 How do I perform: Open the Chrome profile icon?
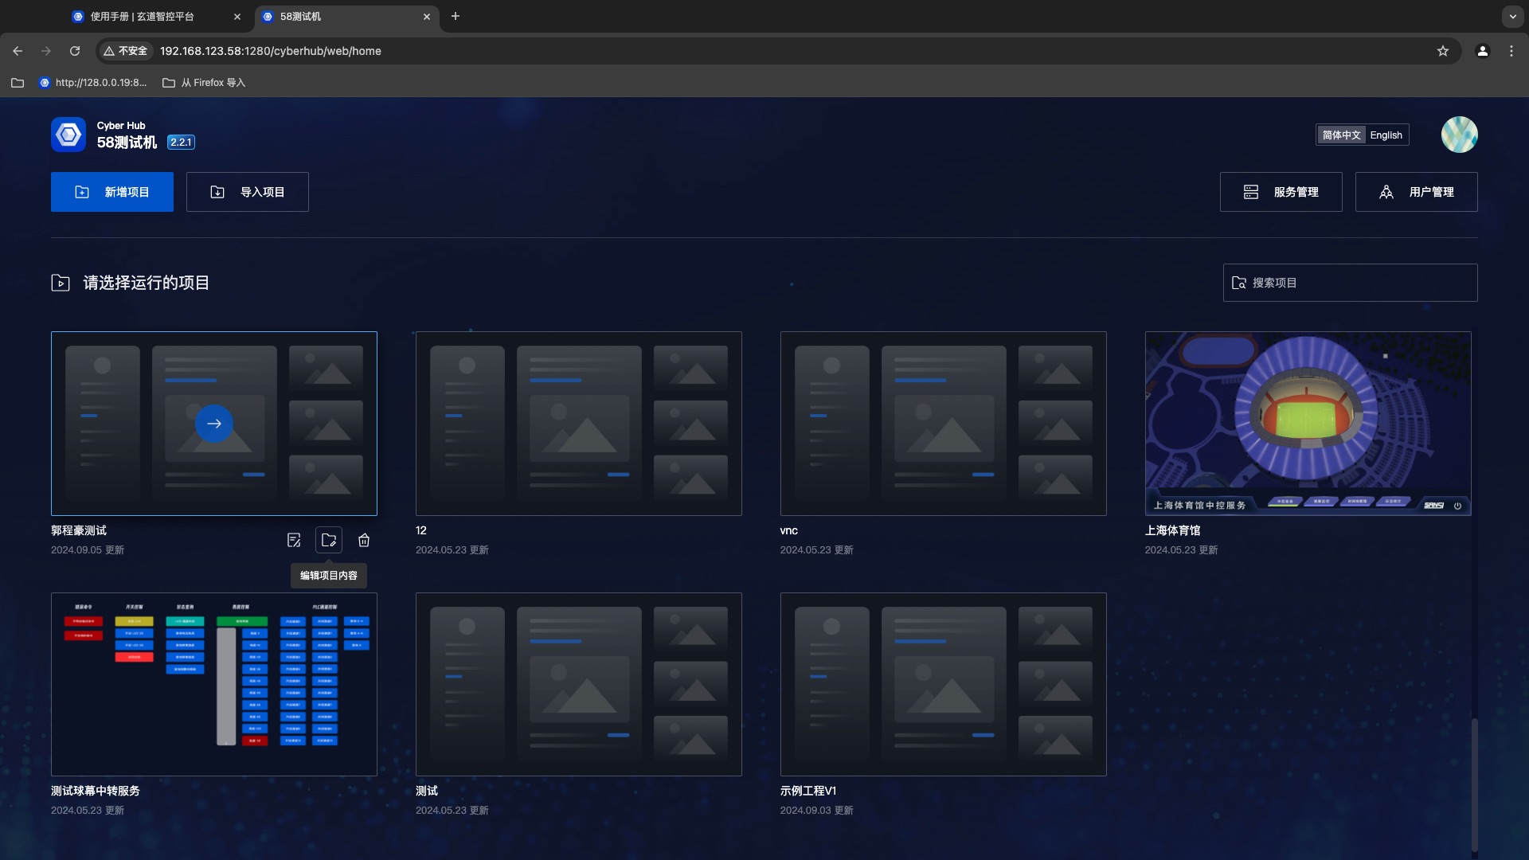click(x=1482, y=51)
